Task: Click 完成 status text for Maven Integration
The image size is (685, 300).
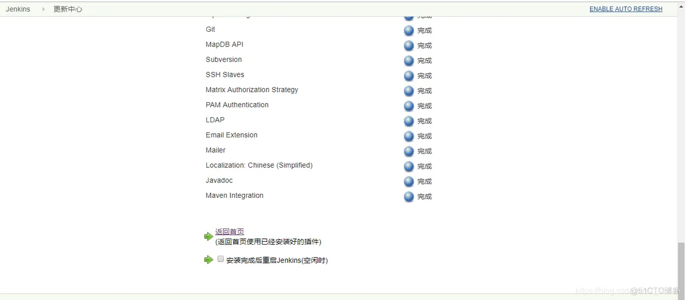Action: coord(425,197)
